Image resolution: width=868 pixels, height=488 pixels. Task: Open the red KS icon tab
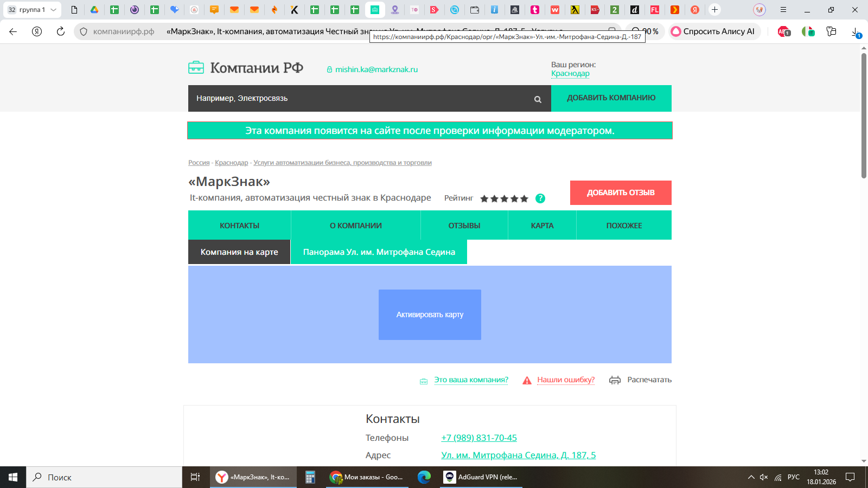point(595,10)
